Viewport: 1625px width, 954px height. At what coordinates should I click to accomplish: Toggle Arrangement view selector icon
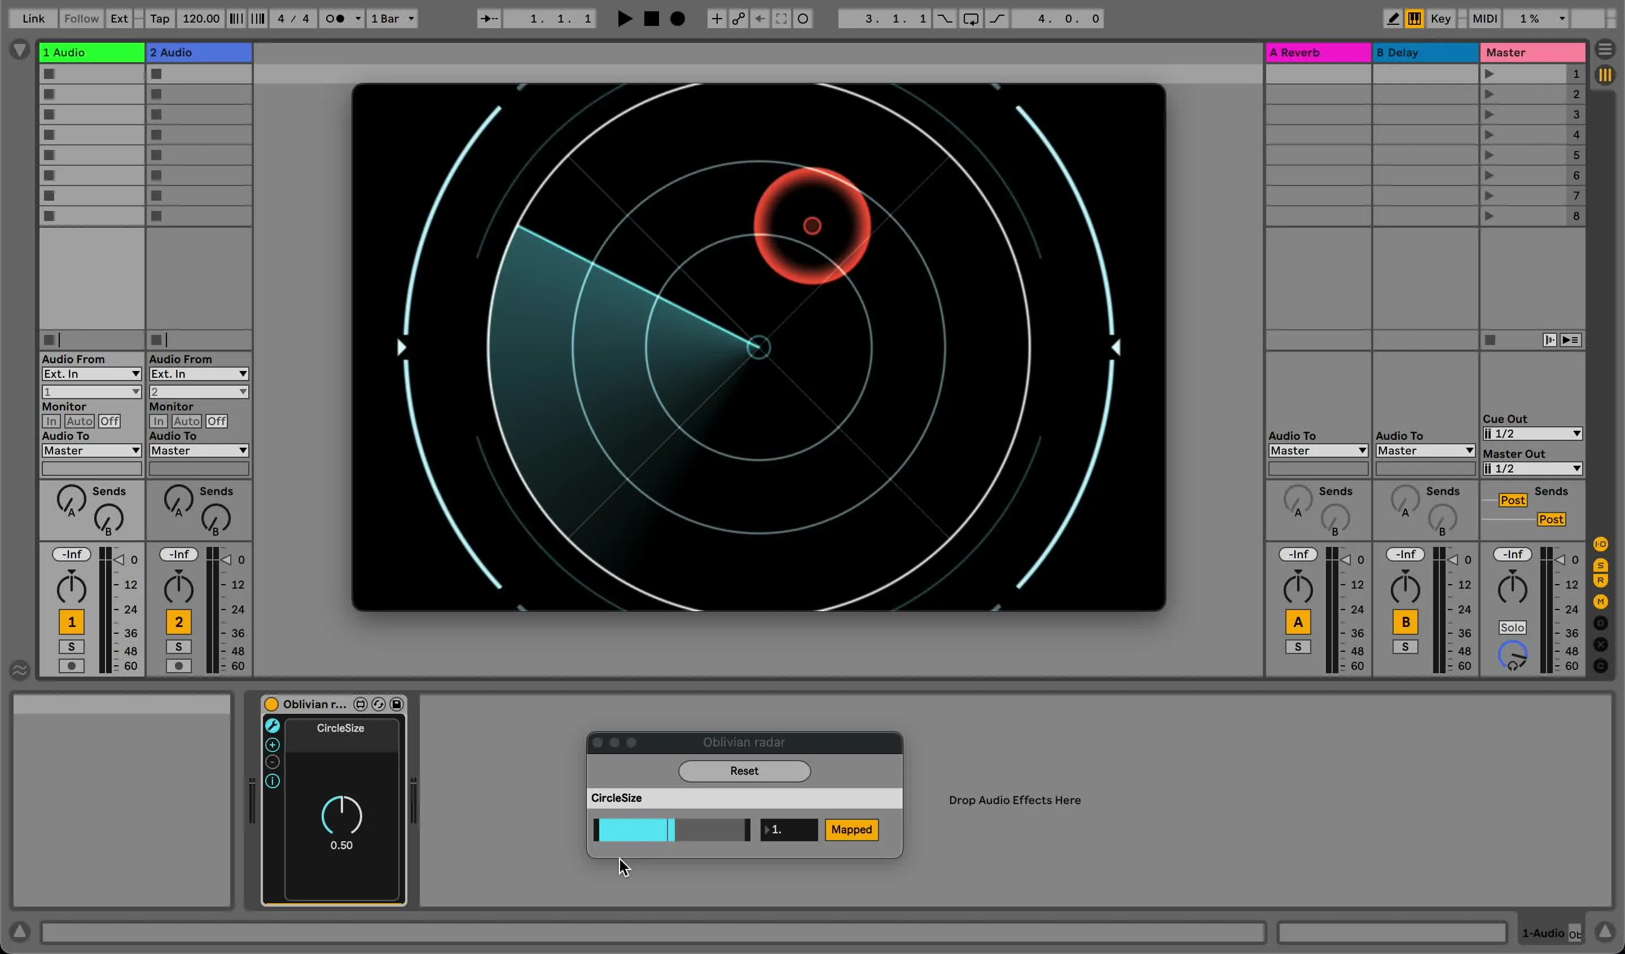[1605, 50]
